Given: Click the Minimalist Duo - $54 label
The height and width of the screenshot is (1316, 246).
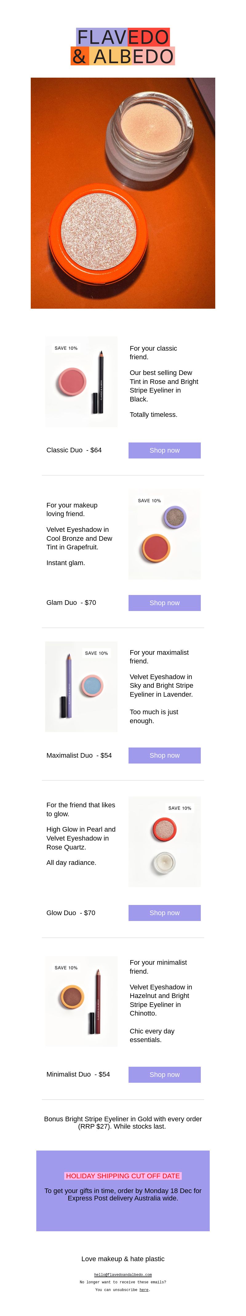Looking at the screenshot, I should point(78,1074).
